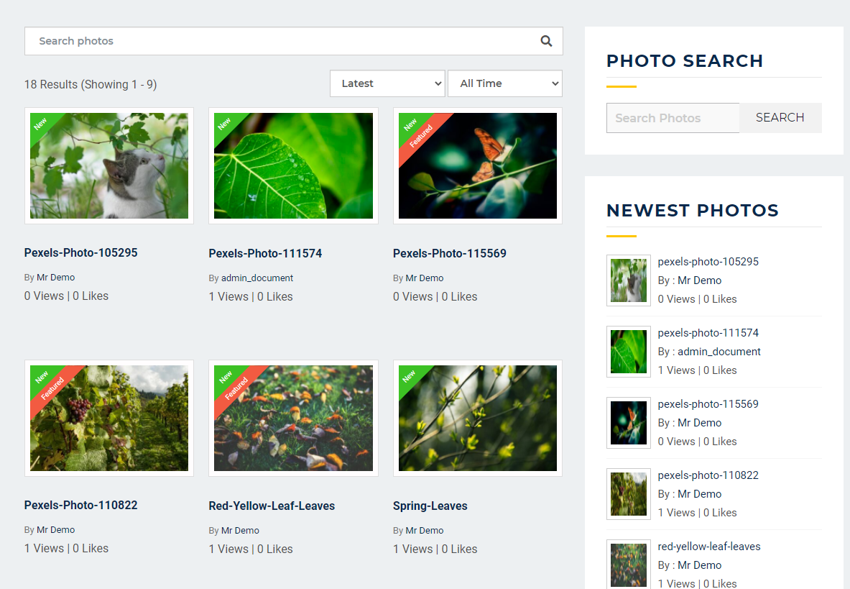850x589 pixels.
Task: Click Mr Demo author in sidebar pexels-photo-115569 entry
Action: [x=699, y=422]
